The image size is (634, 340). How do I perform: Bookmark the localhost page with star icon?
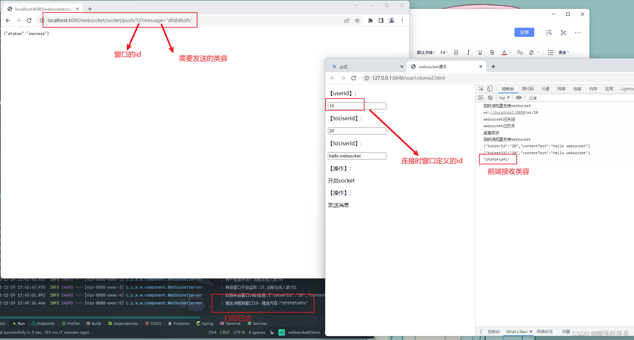pyautogui.click(x=357, y=20)
